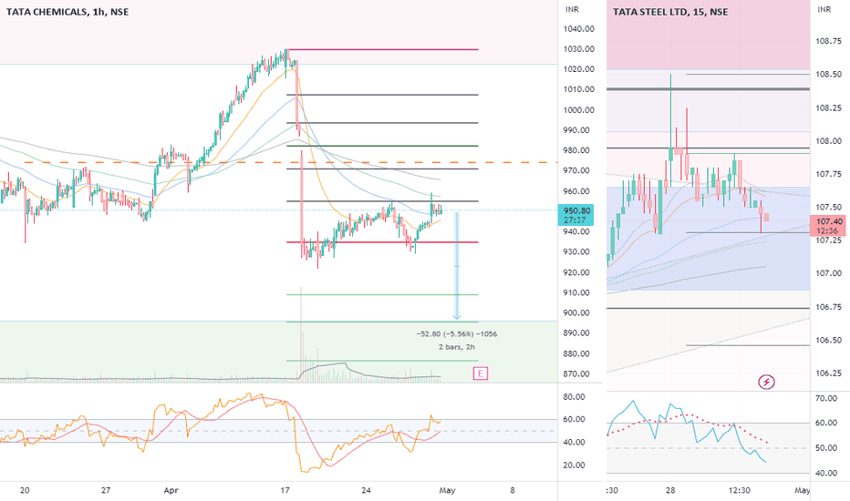Click the 'Apr' date label on time axis
The height and width of the screenshot is (501, 850).
click(x=171, y=491)
